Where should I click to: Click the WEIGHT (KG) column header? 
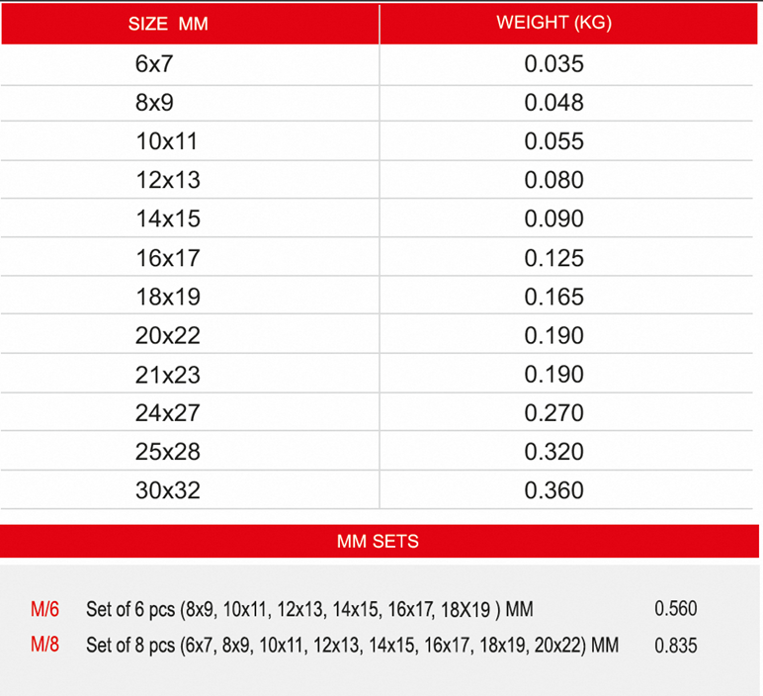[x=553, y=23]
